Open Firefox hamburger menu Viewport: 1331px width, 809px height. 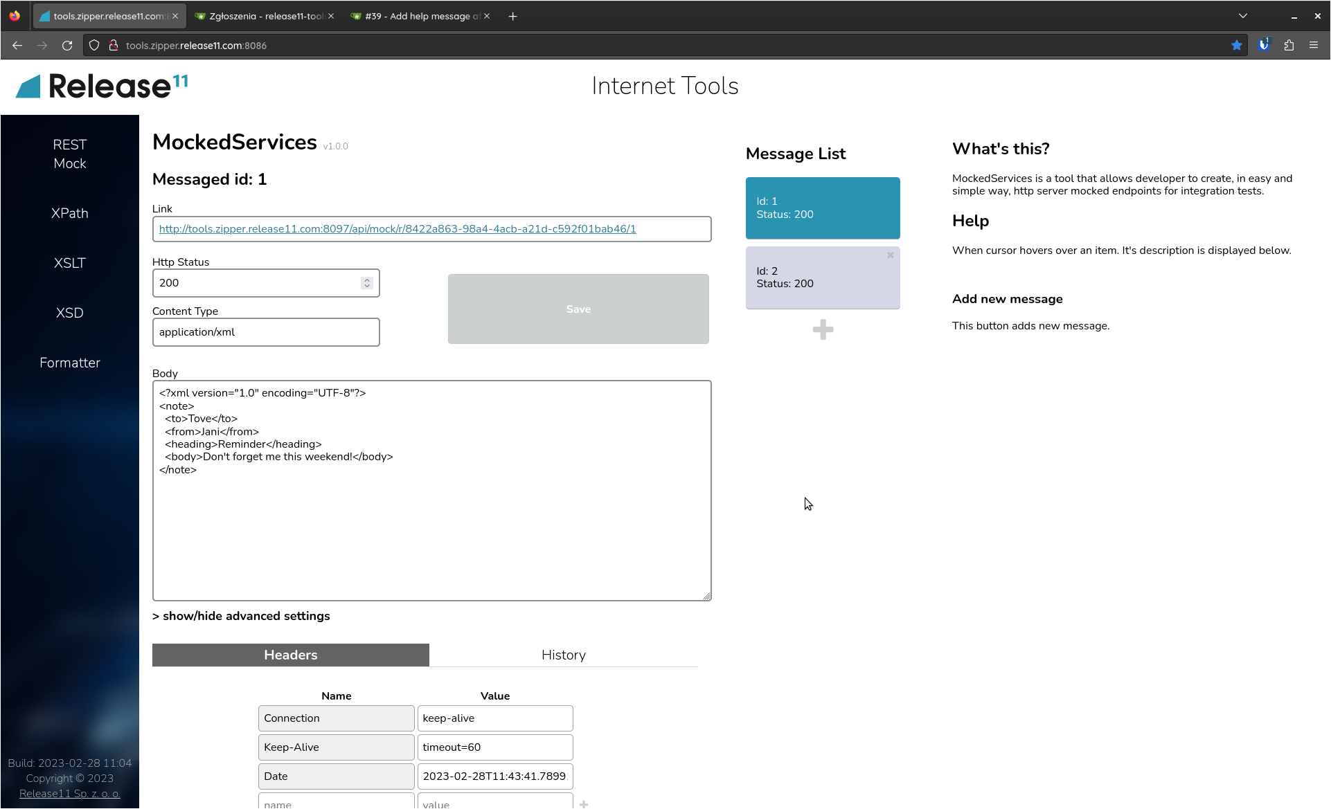(1314, 46)
